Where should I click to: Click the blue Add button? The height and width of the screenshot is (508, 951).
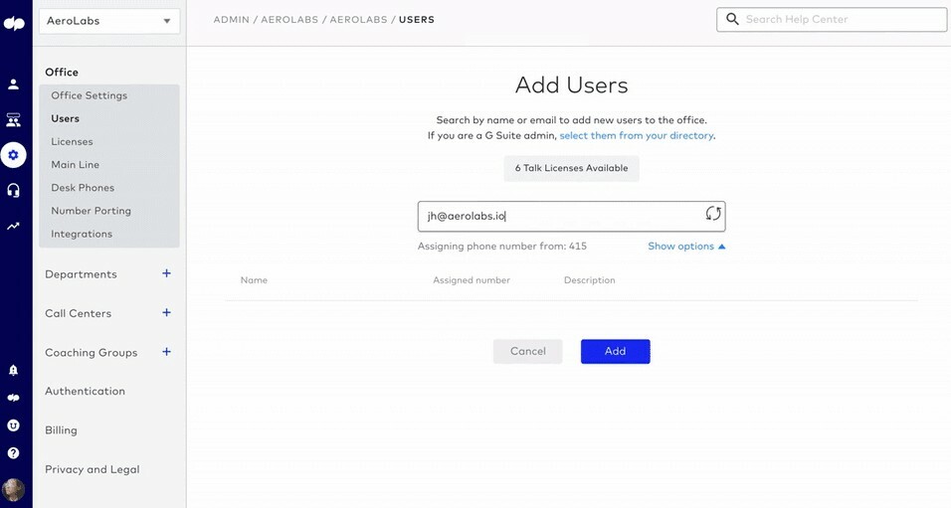tap(615, 351)
